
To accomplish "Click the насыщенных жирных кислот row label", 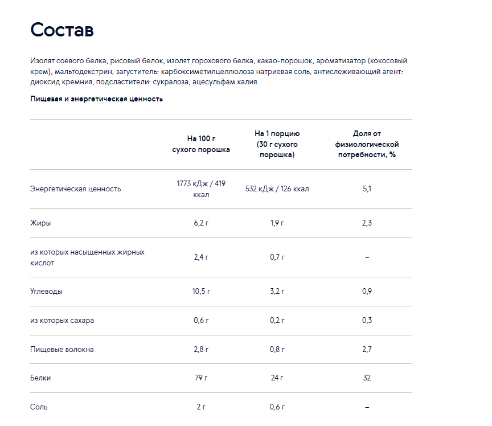I will 87,257.
